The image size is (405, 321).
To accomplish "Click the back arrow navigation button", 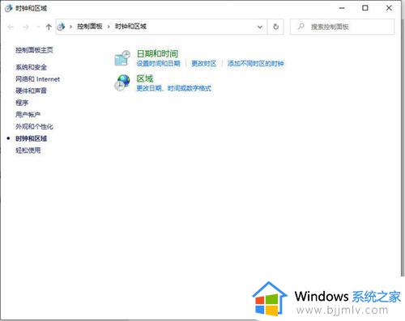I will [11, 27].
